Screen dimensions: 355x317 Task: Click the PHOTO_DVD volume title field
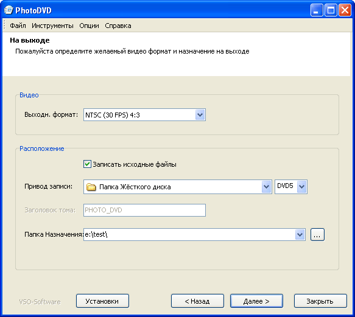[144, 210]
